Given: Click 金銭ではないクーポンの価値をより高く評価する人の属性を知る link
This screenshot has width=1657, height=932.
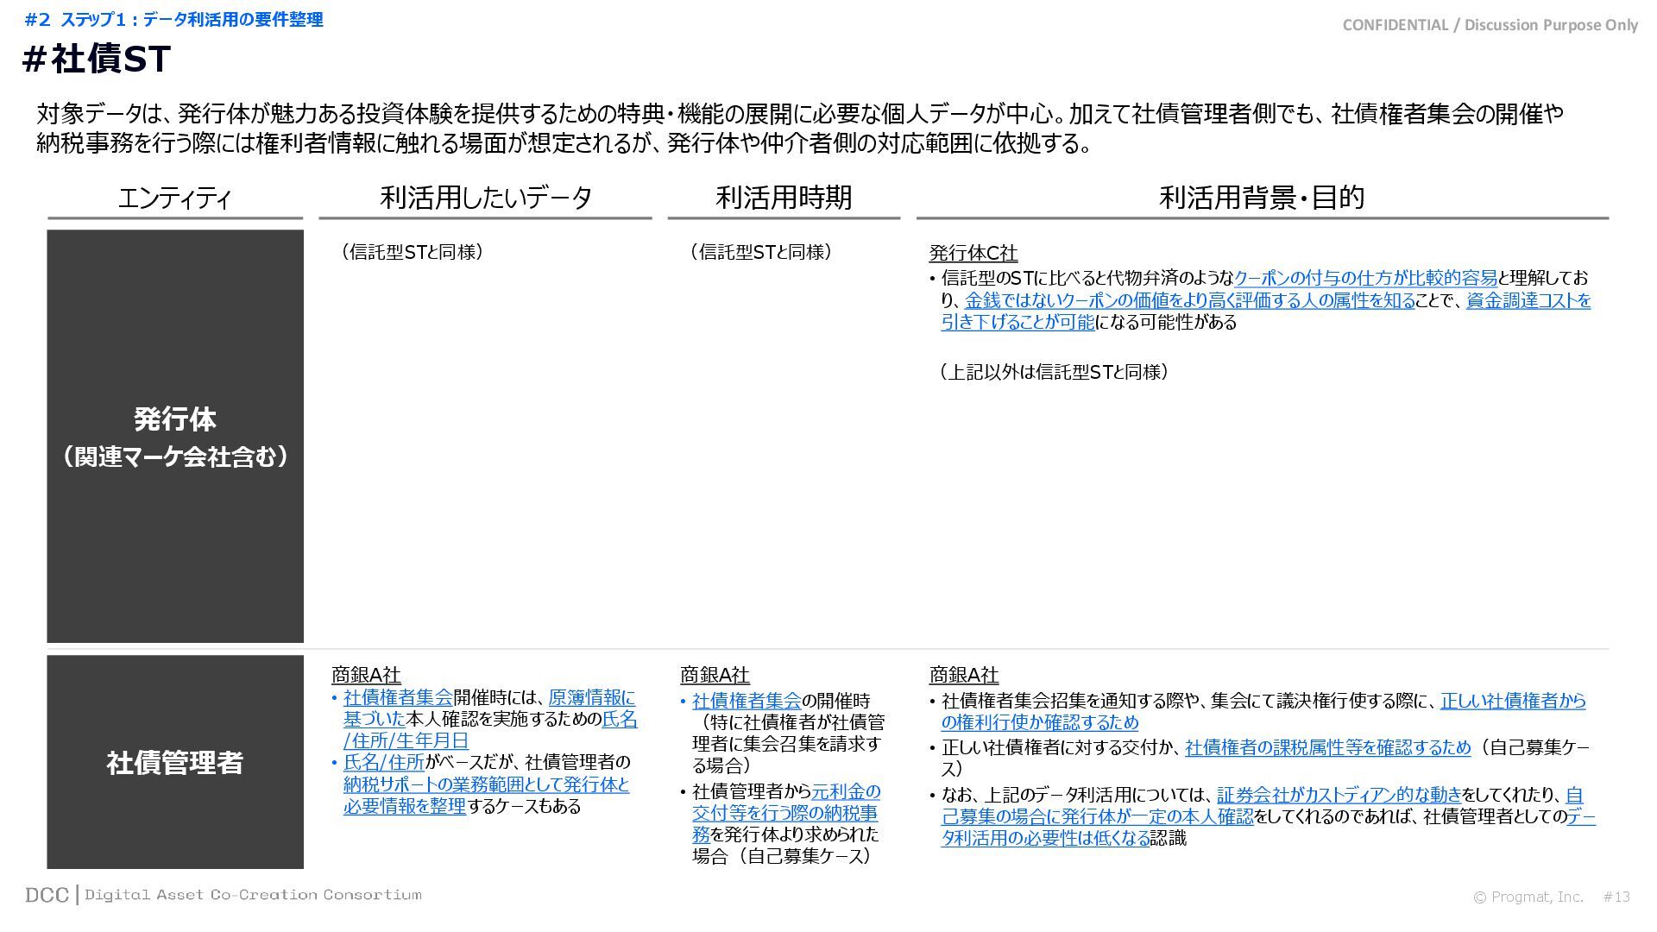Looking at the screenshot, I should (x=1189, y=300).
